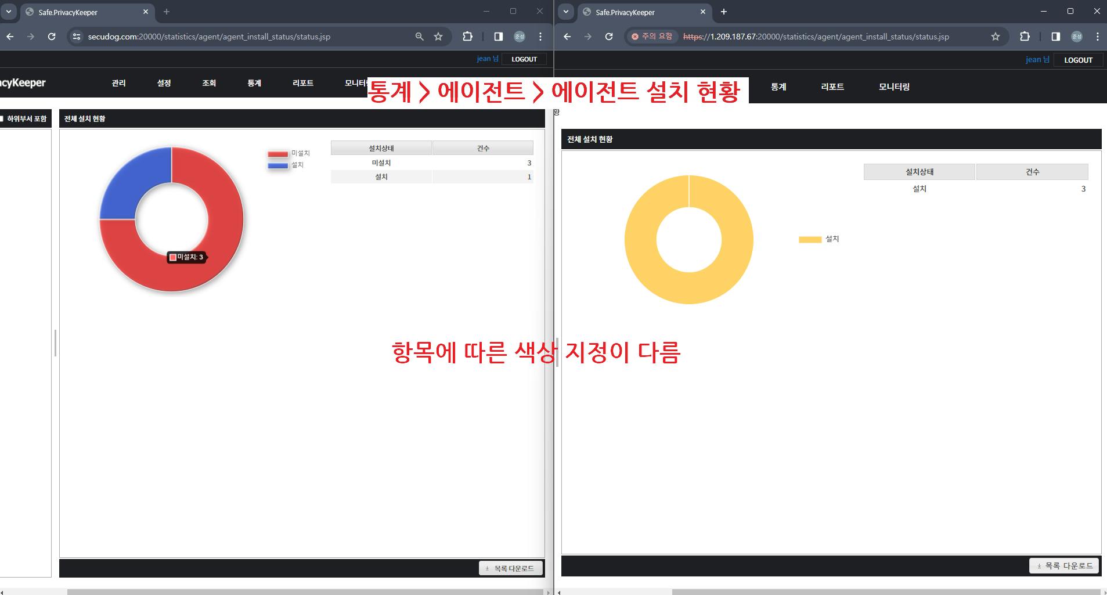This screenshot has width=1107, height=595.
Task: Click the left window's horizontal scrollbar
Action: click(x=306, y=592)
